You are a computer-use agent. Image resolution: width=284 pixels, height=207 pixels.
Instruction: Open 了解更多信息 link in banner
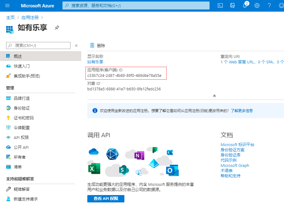point(242,111)
